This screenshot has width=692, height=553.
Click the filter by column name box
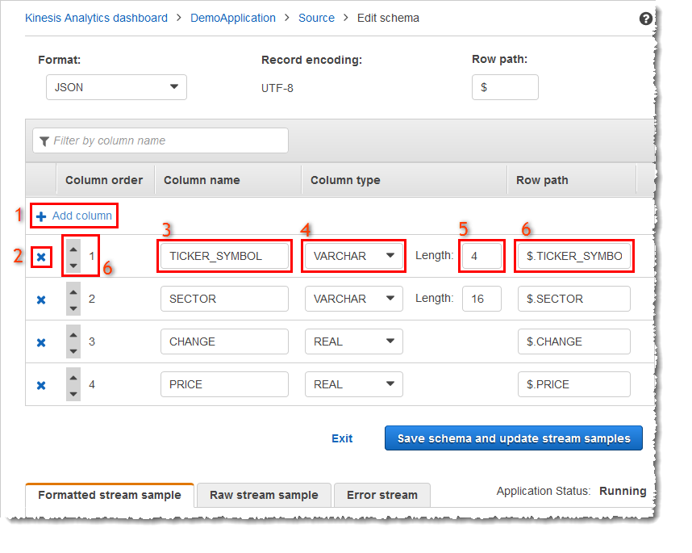[160, 140]
